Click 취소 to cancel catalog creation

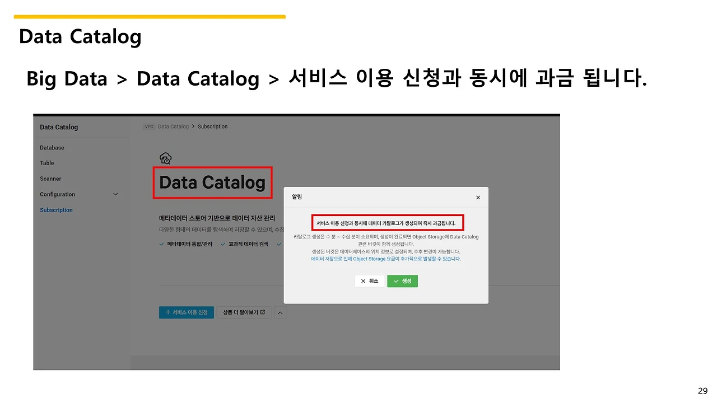point(370,280)
